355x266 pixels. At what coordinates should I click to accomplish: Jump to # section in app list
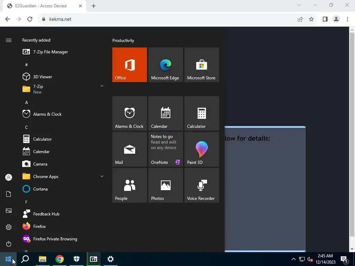tap(26, 65)
